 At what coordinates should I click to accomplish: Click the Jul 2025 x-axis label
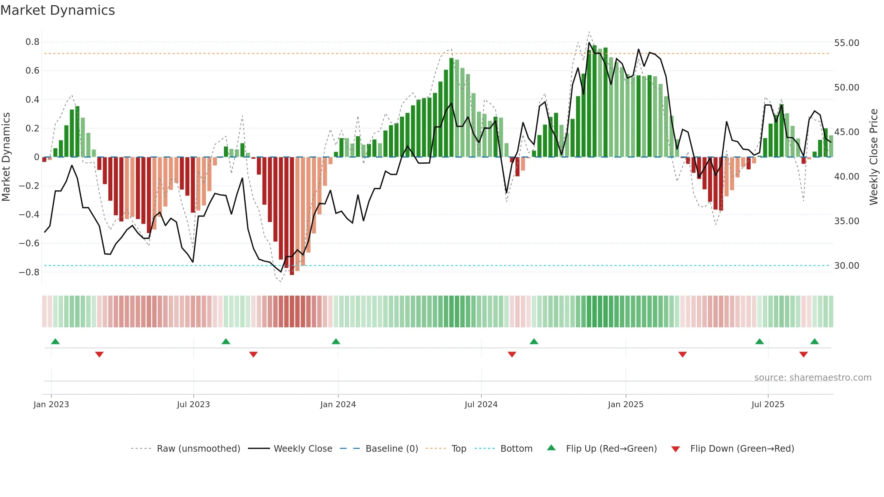[768, 404]
